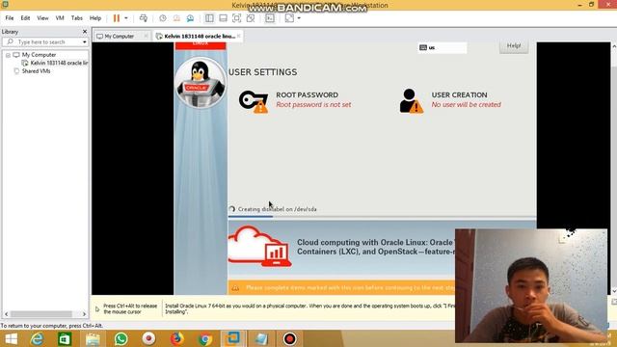Click the orange warning message bar
The image size is (617, 347).
click(x=341, y=287)
